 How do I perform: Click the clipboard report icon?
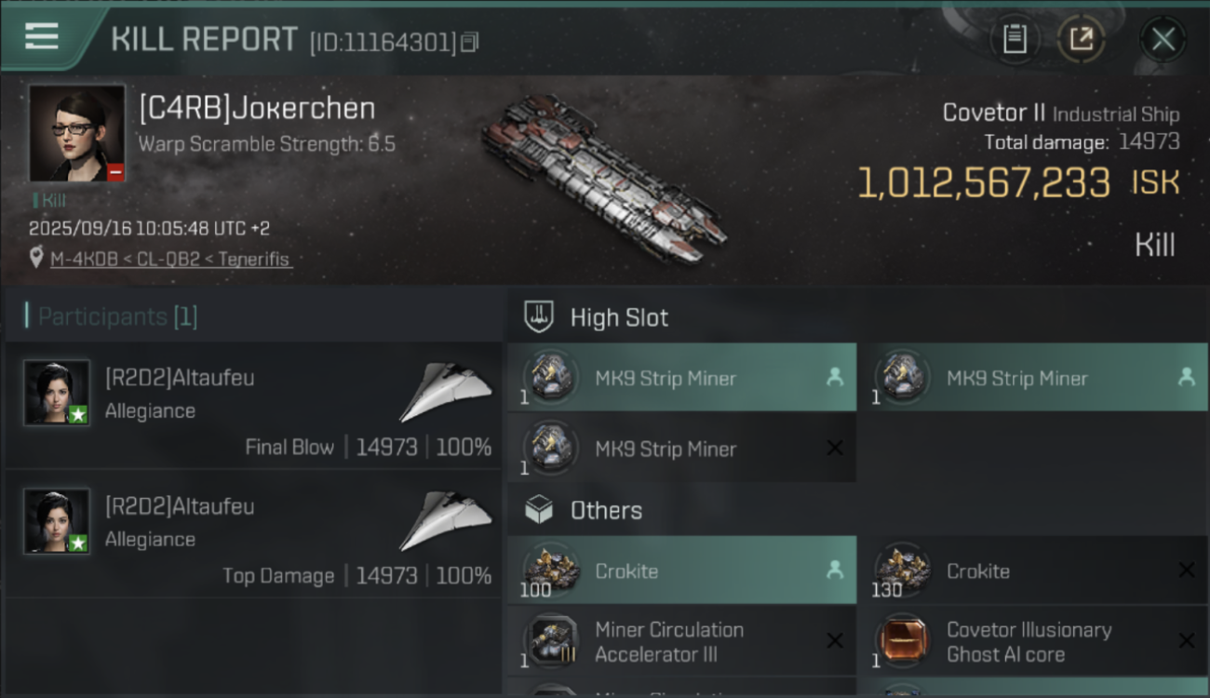(x=1015, y=39)
